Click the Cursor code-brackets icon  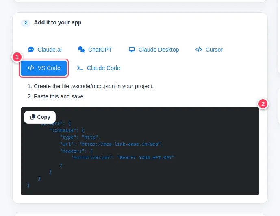[x=199, y=50]
